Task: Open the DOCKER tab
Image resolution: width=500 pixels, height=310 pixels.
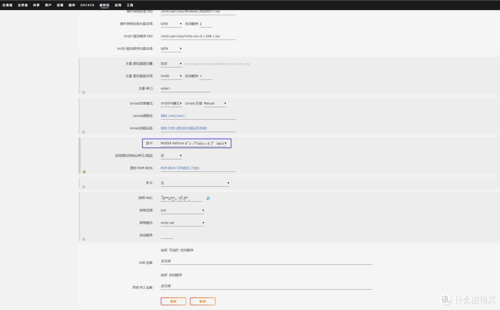Action: [x=87, y=5]
